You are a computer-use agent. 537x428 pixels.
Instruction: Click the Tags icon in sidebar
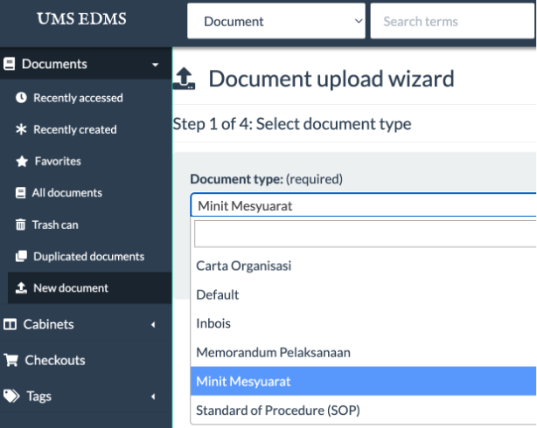click(11, 396)
